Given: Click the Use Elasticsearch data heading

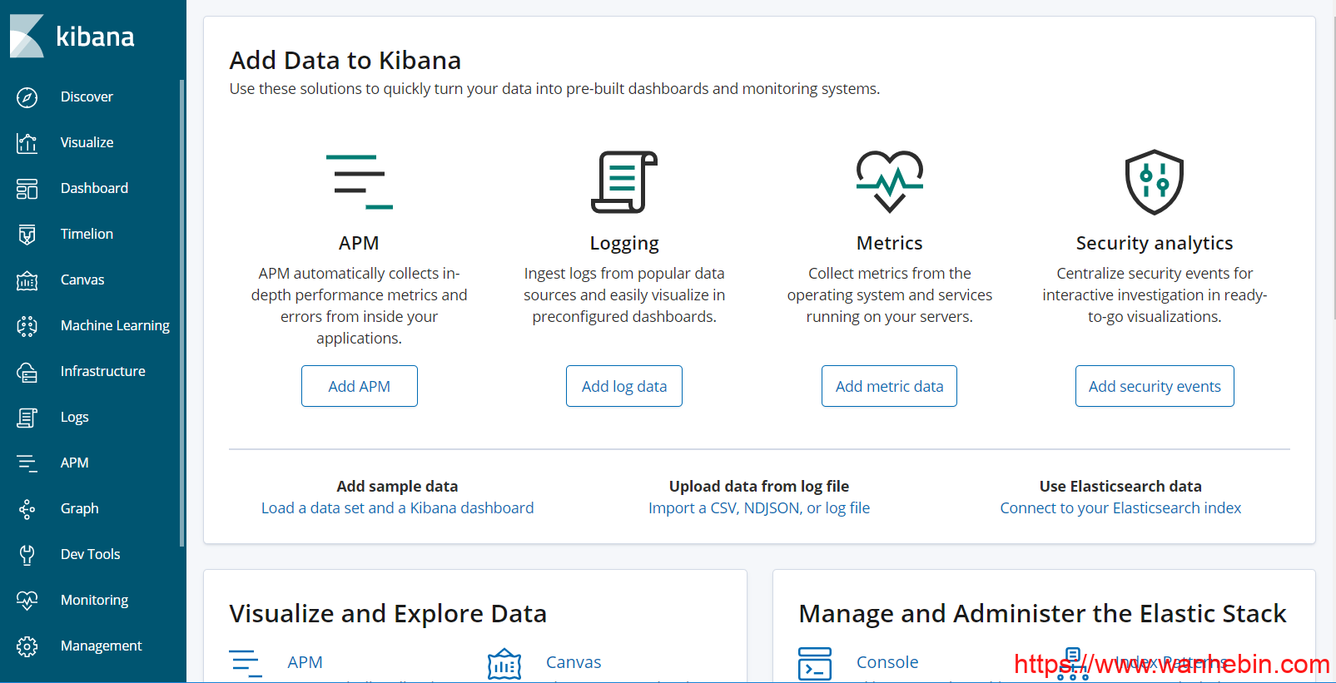Looking at the screenshot, I should pos(1120,486).
